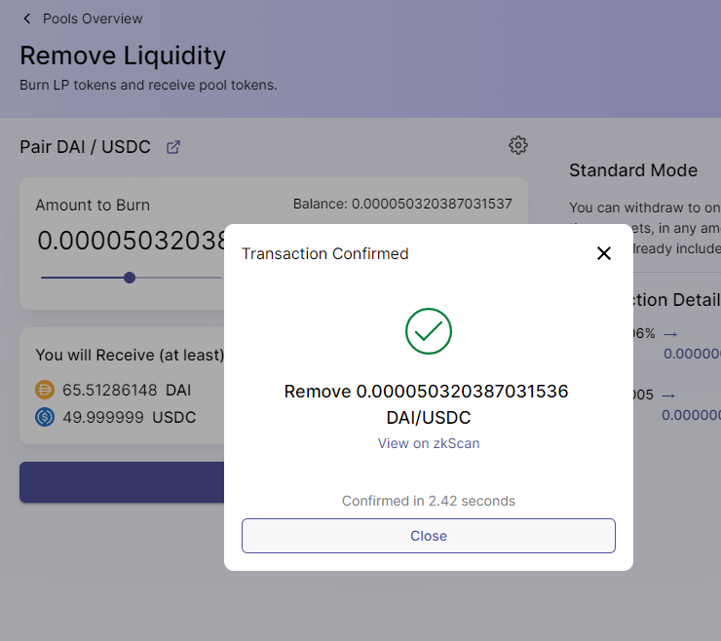Click the Close button in dialog
This screenshot has width=721, height=641.
pos(429,536)
